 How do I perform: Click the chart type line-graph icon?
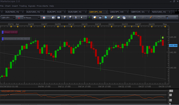44,17
